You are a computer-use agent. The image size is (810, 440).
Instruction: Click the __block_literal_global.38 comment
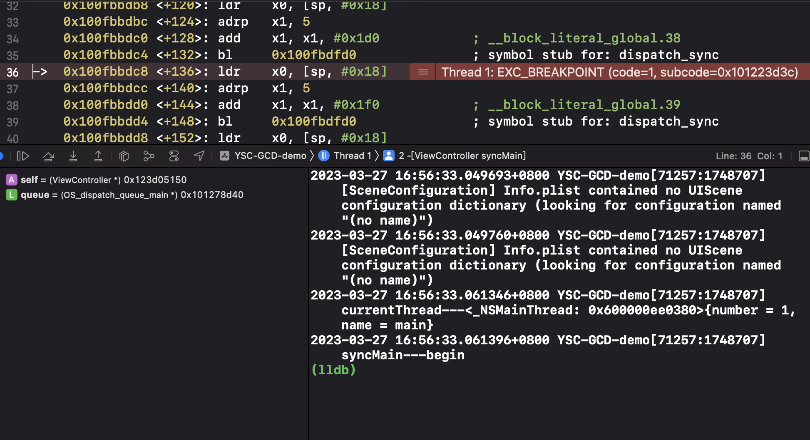(x=584, y=38)
